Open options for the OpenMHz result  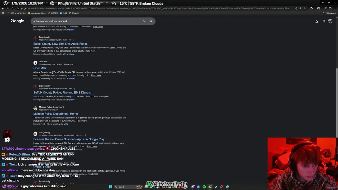[75, 64]
